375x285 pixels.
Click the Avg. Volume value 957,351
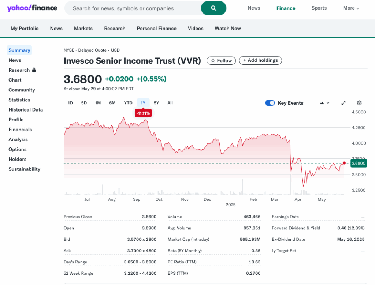tap(252, 228)
